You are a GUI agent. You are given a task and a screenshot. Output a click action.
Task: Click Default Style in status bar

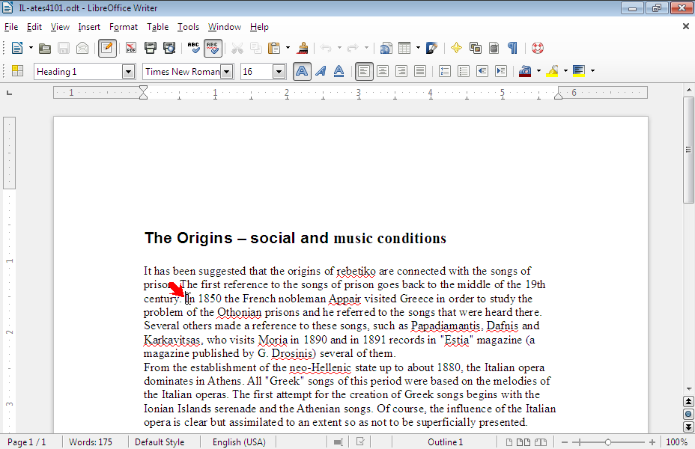coord(160,442)
